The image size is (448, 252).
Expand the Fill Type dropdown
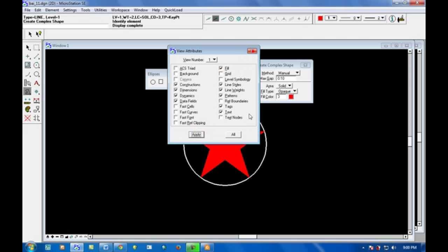coord(287,91)
